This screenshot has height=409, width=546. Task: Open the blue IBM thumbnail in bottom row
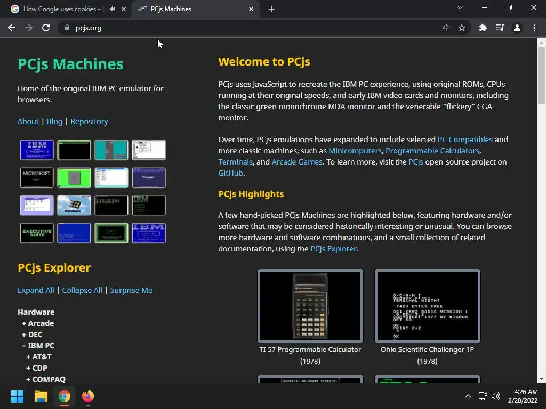(x=149, y=233)
